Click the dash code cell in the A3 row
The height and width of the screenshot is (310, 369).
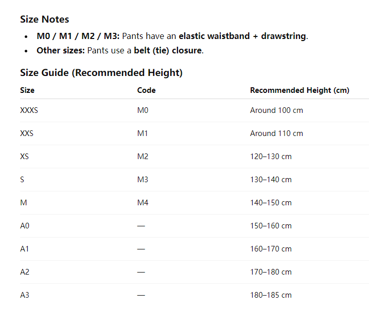(x=141, y=295)
